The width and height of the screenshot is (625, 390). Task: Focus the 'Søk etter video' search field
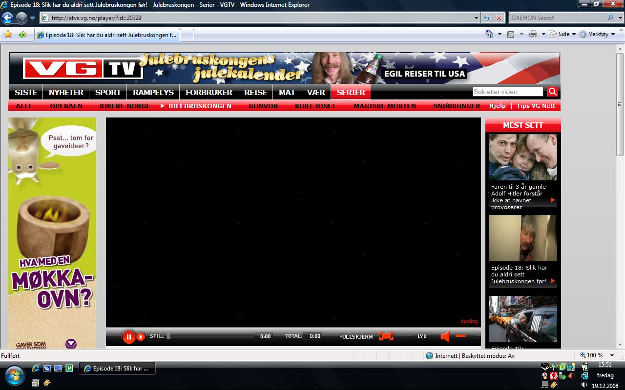click(508, 92)
